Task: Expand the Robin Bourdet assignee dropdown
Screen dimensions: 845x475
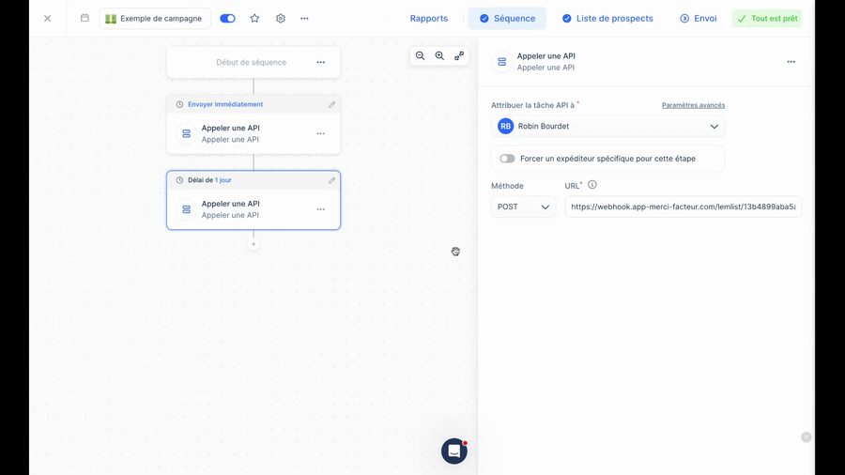Action: click(x=607, y=127)
